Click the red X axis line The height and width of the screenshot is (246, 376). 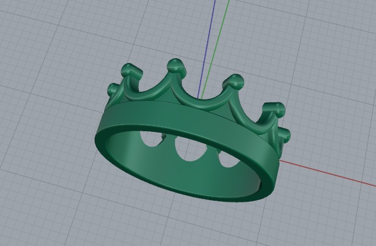point(328,173)
